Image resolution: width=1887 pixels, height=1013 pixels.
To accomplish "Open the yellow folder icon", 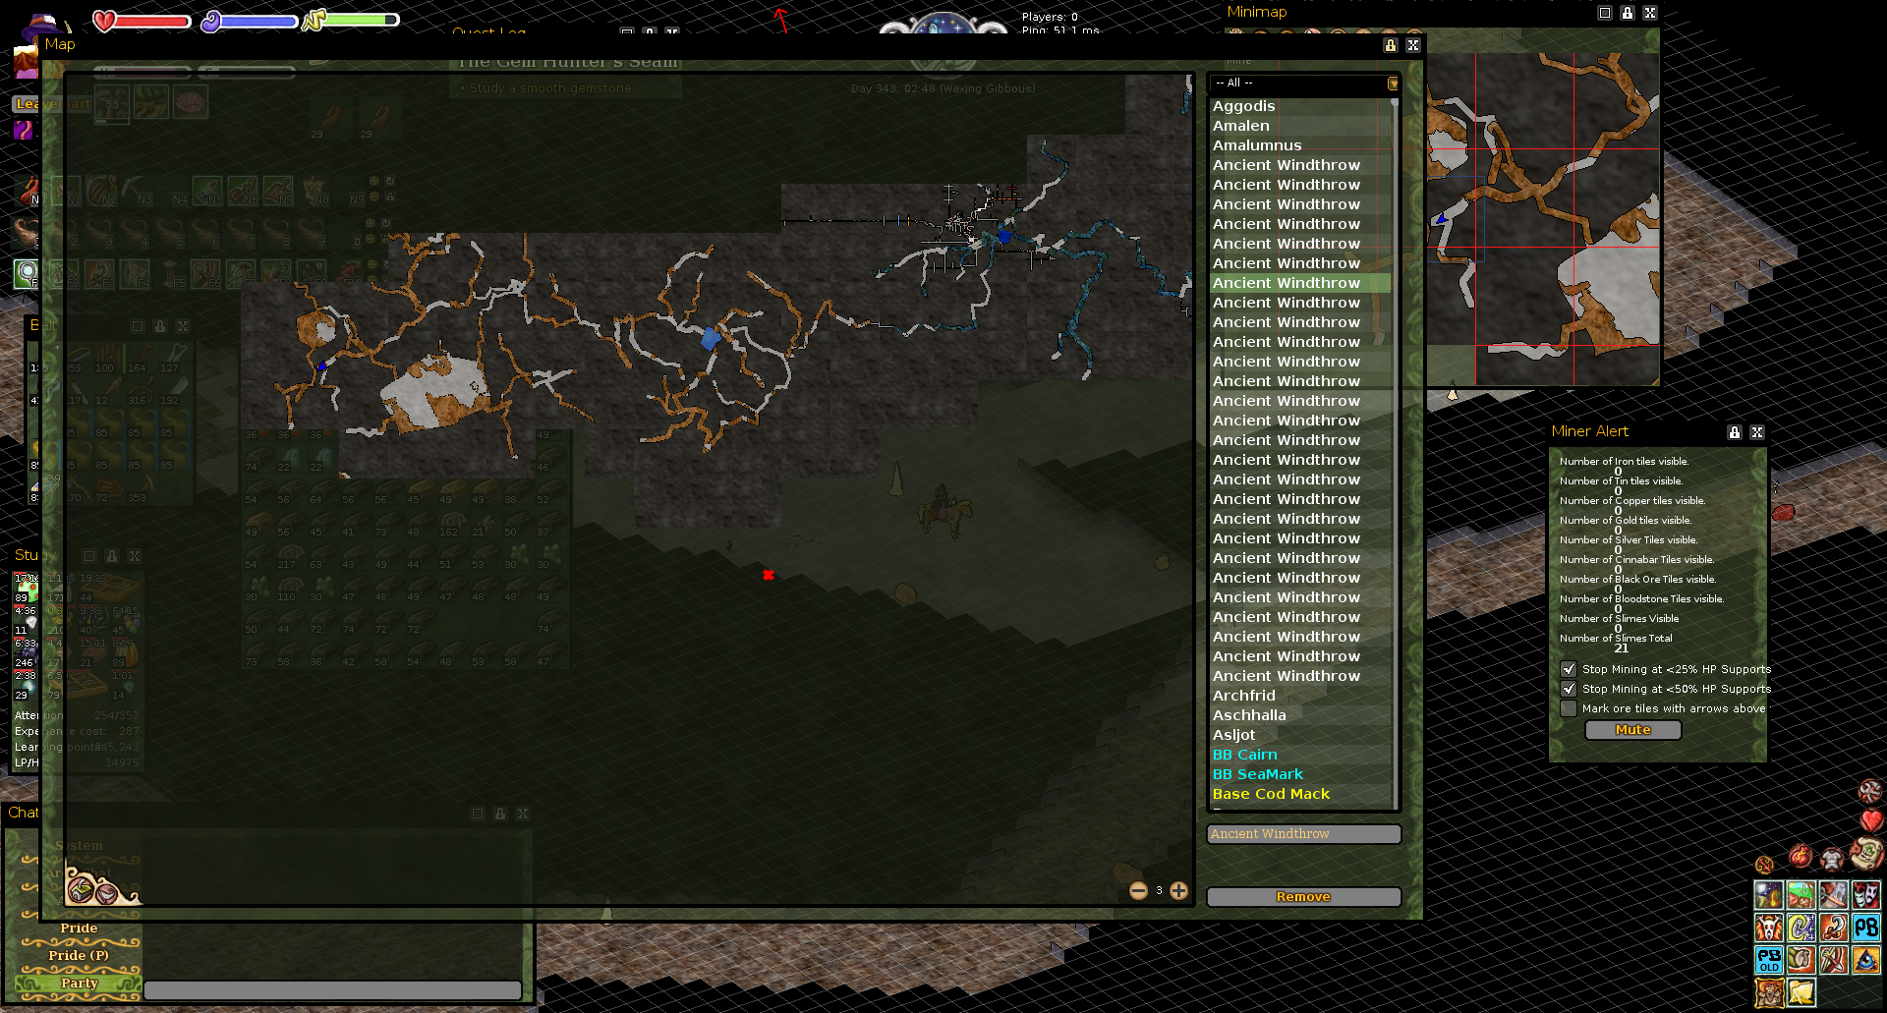I will coord(1801,992).
